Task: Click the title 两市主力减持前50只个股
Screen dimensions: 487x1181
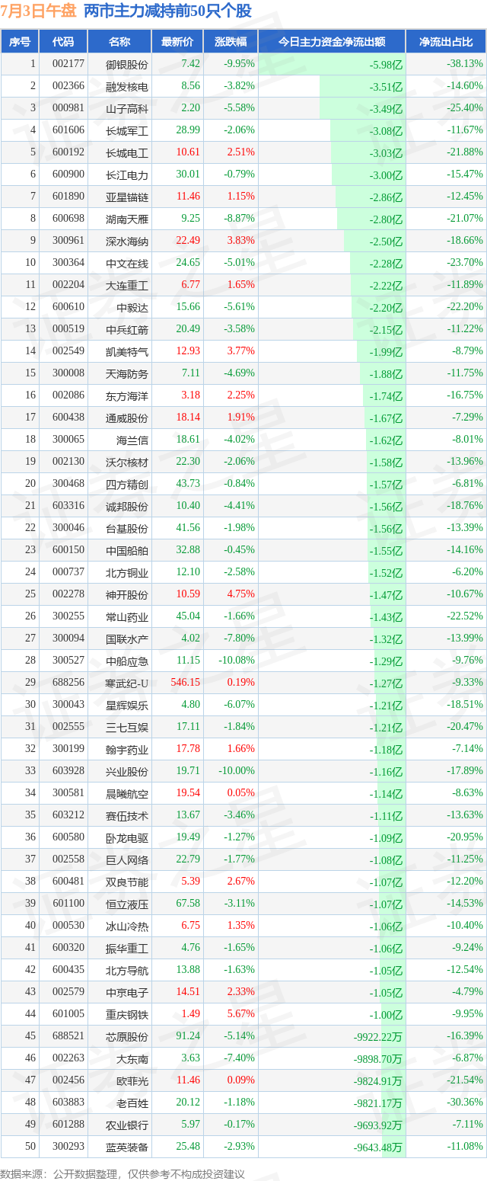Action: click(x=167, y=11)
